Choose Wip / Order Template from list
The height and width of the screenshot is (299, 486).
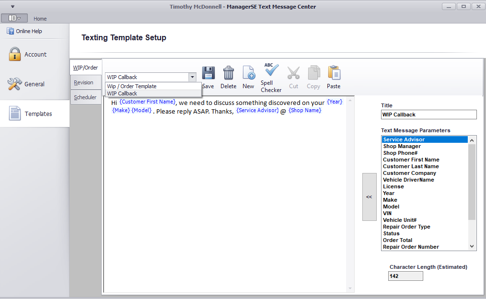point(132,86)
